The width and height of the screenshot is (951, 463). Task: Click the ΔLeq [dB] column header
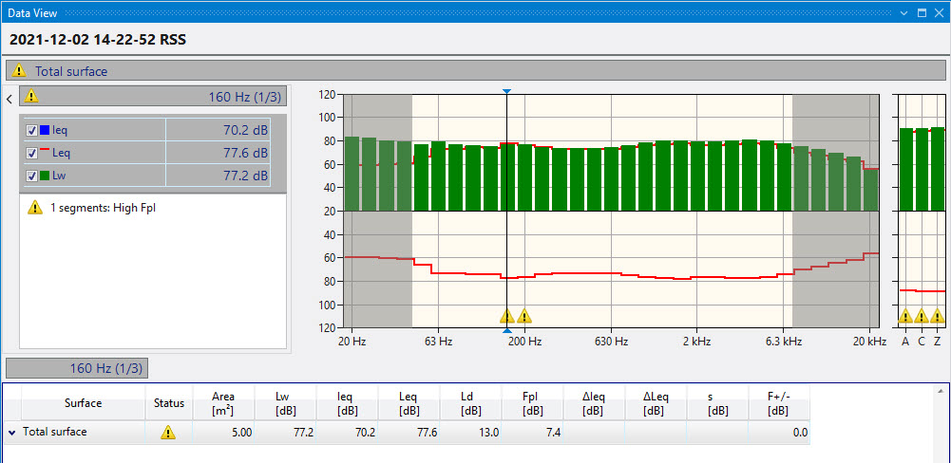(656, 403)
